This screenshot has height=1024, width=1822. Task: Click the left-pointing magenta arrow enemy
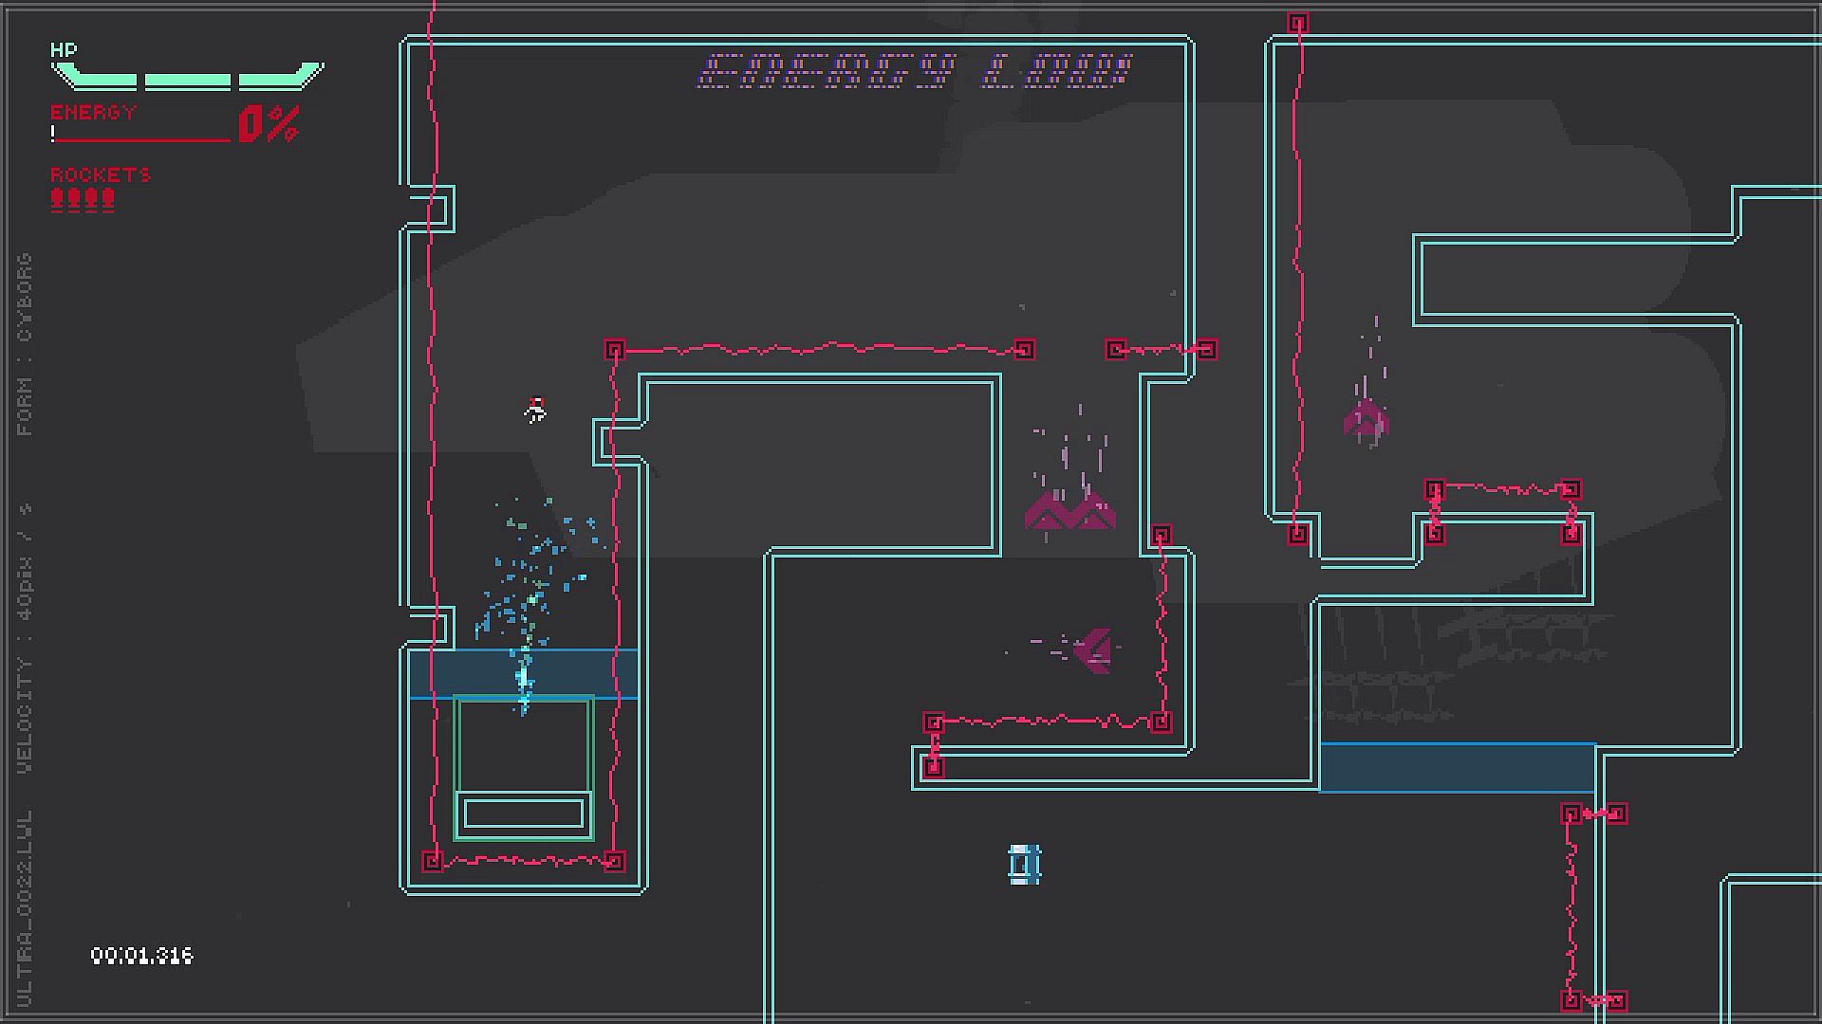[x=1093, y=650]
